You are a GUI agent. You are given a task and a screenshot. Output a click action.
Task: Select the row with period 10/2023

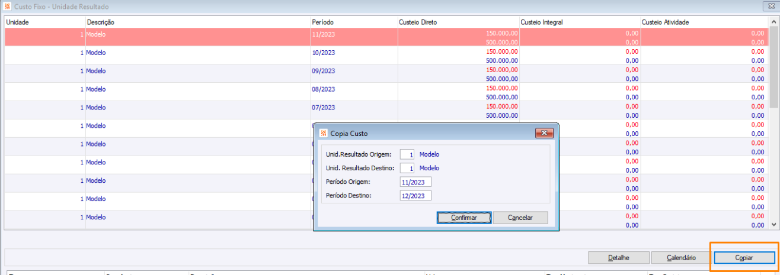click(x=386, y=56)
